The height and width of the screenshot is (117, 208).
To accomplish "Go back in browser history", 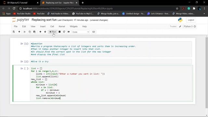I will [x=4, y=8].
